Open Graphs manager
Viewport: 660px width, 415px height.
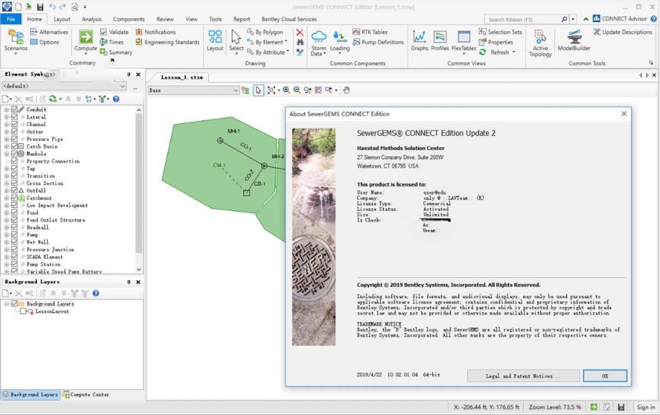[420, 40]
